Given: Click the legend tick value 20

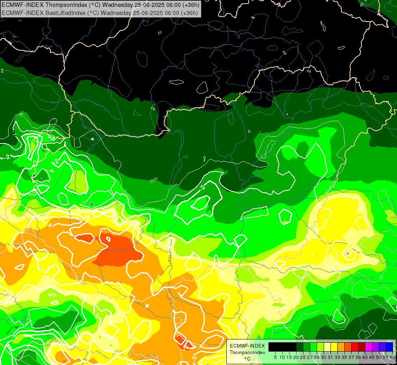Looking at the screenshot, I should click(296, 357).
